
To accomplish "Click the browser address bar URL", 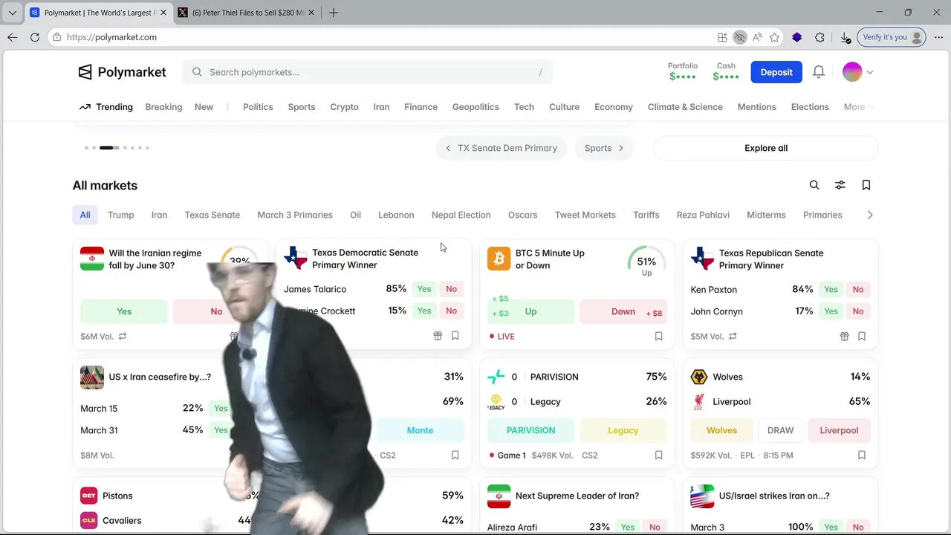I will point(111,37).
